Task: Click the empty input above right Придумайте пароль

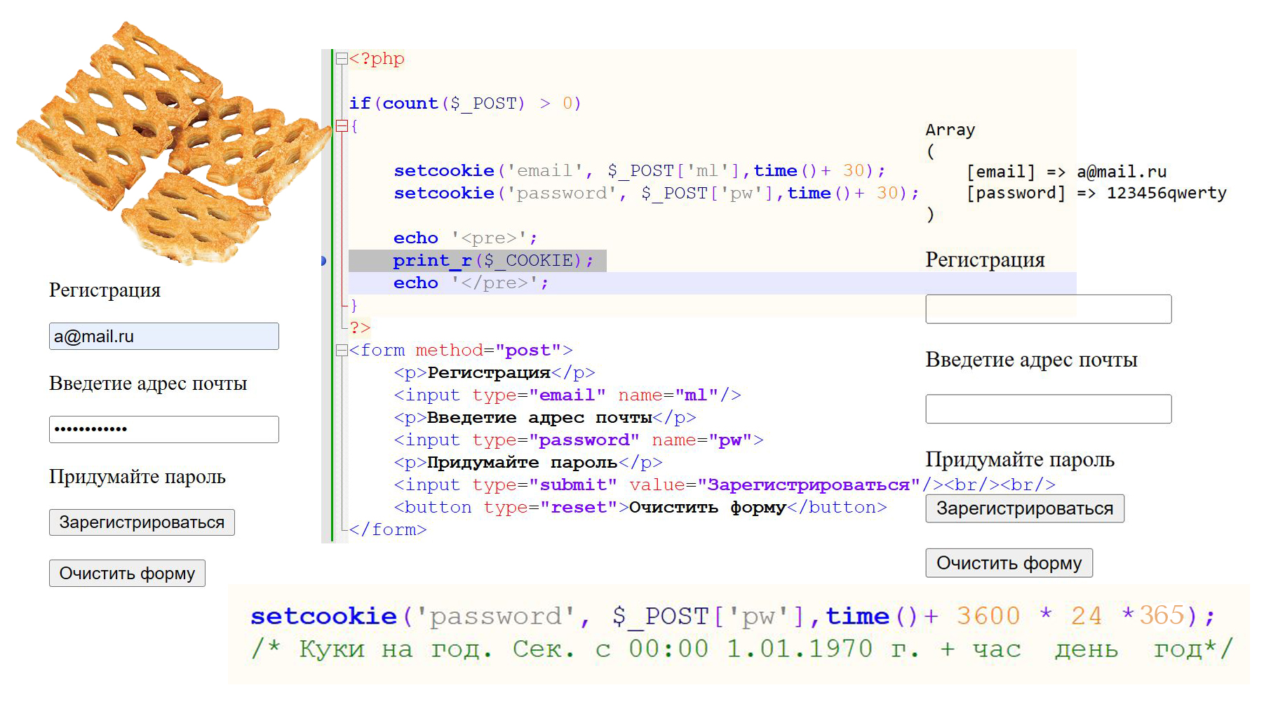Action: pyautogui.click(x=1048, y=409)
